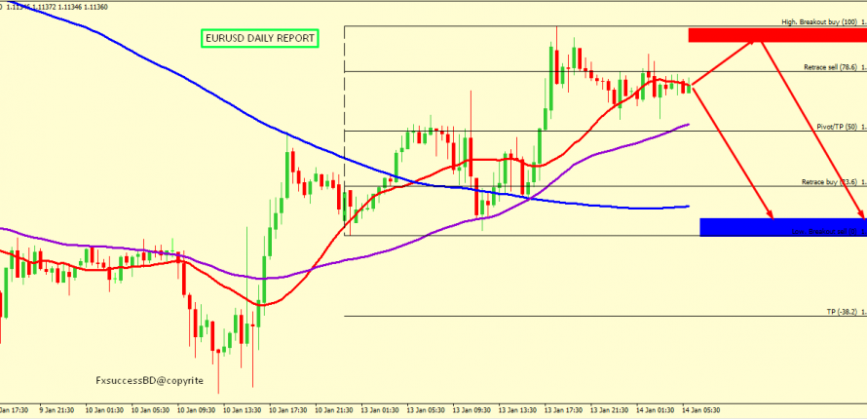Click the Pivot/TP (50) level label
Image resolution: width=867 pixels, height=419 pixels.
coord(836,127)
